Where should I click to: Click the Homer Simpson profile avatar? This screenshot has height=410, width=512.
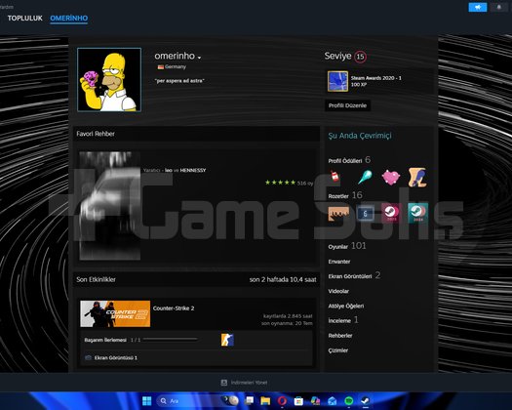(x=109, y=80)
